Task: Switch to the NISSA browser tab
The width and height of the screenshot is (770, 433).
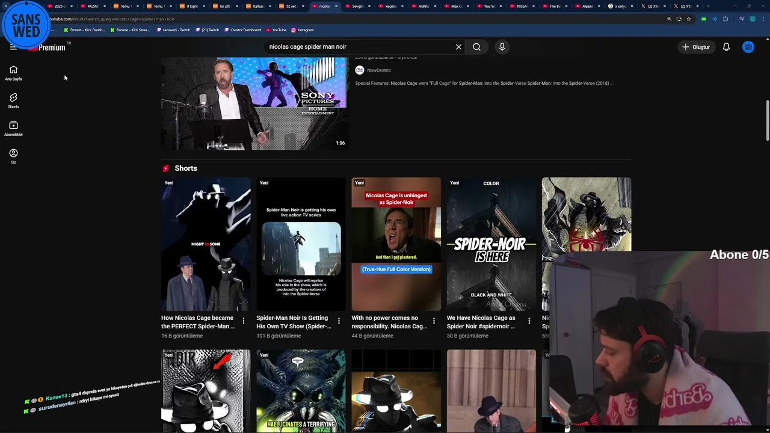Action: (522, 6)
